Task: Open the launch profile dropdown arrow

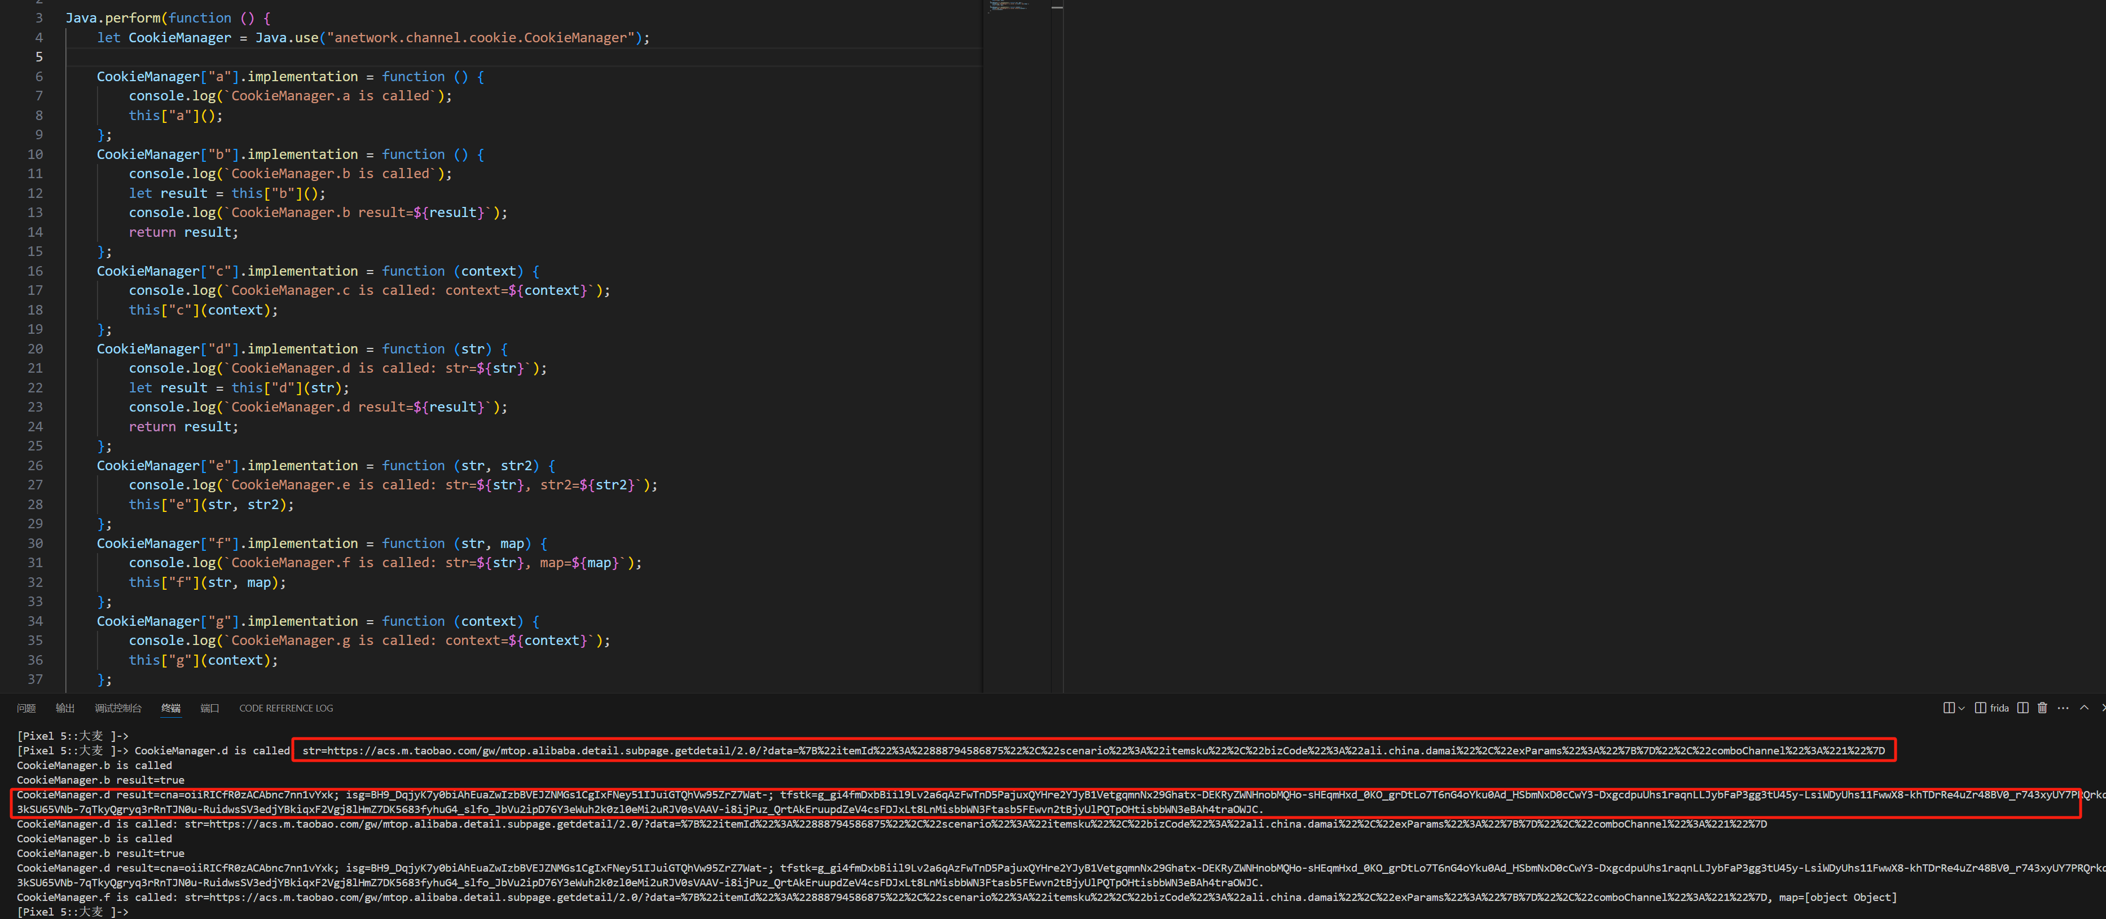Action: point(1962,708)
